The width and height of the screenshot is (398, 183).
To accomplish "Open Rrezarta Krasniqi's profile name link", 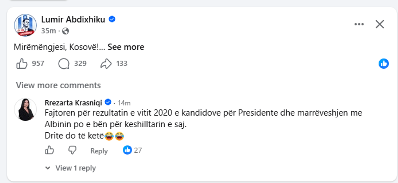I will [x=74, y=102].
